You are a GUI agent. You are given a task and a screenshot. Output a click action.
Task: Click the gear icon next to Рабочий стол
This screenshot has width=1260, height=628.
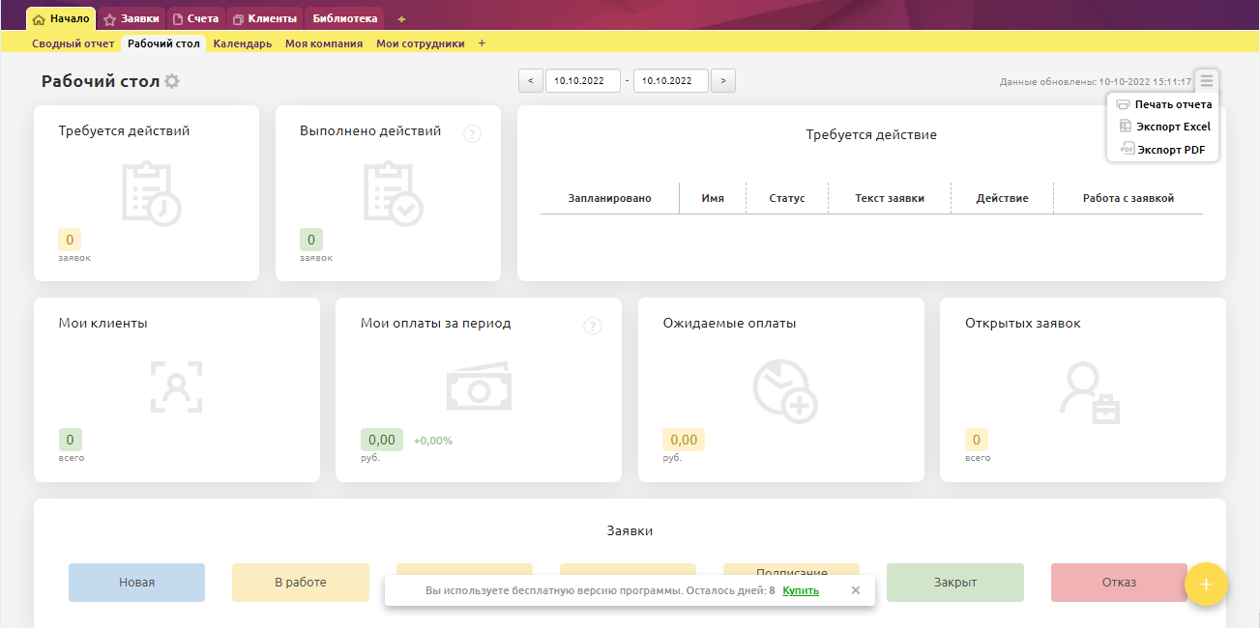pos(172,82)
